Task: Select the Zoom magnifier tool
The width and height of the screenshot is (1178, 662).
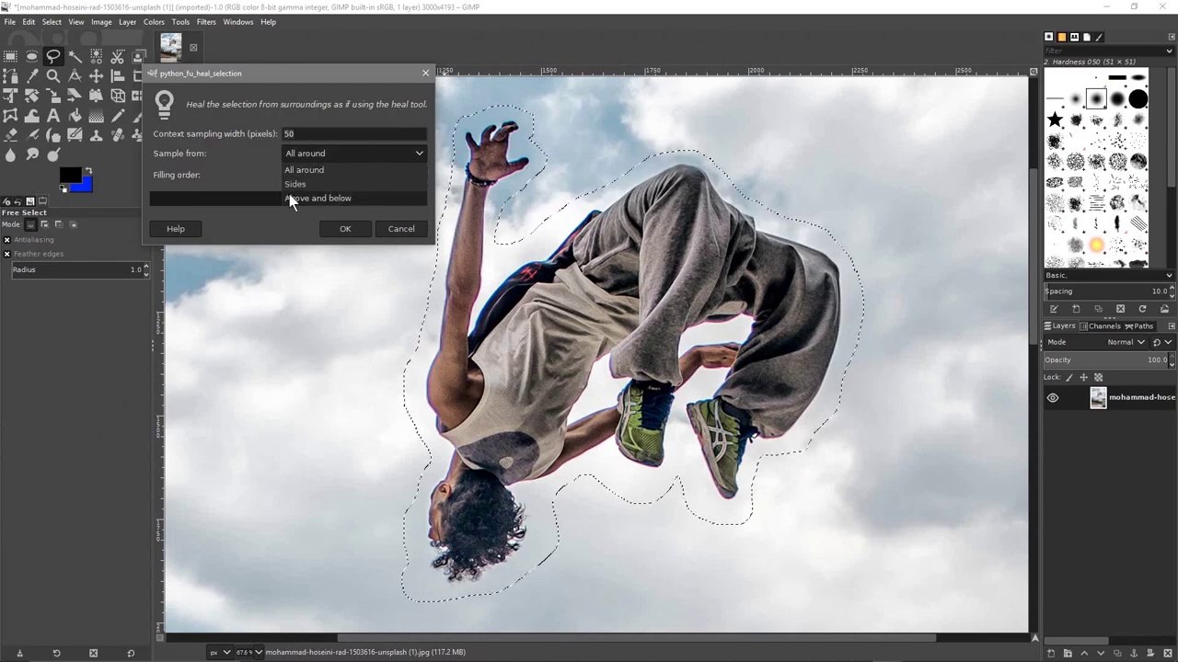Action: pyautogui.click(x=53, y=76)
